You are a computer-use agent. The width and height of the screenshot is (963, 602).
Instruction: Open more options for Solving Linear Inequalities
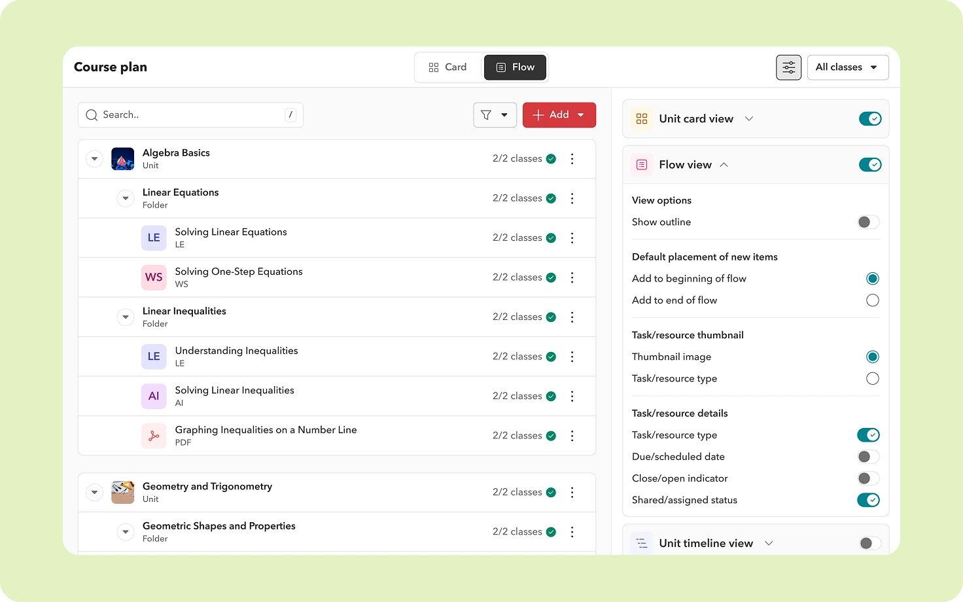pyautogui.click(x=572, y=397)
